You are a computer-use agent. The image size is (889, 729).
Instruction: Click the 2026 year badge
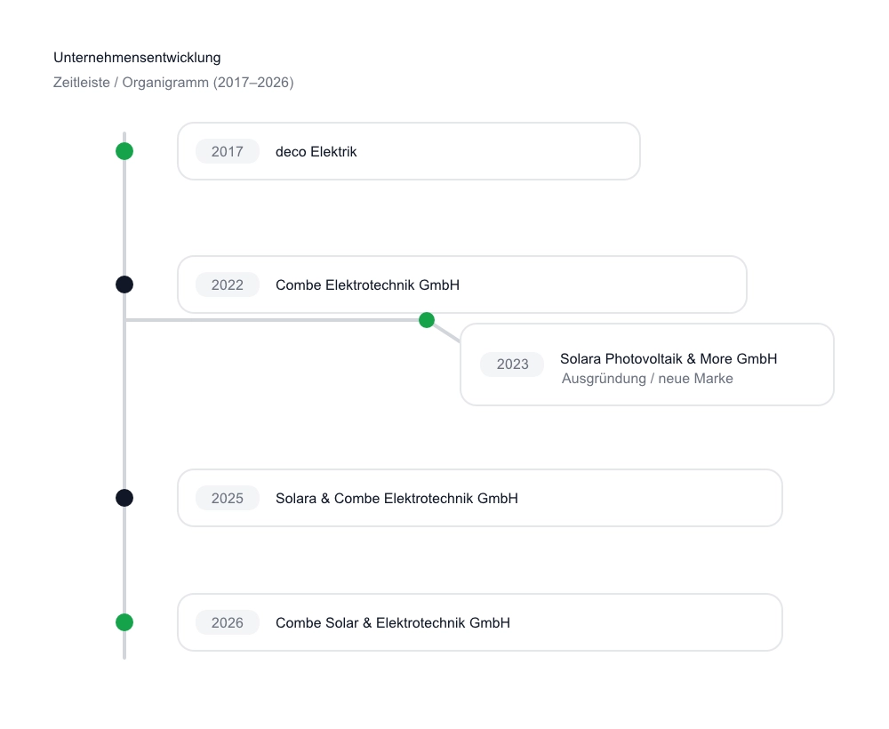point(228,623)
